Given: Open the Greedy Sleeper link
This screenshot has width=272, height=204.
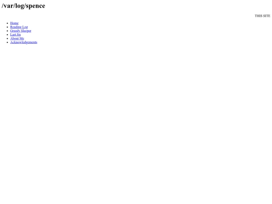Looking at the screenshot, I should click(x=21, y=31).
